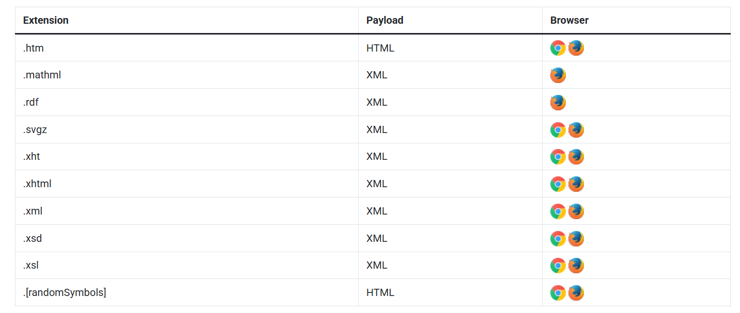Screen dimensions: 740x313
Task: Click the XML payload in the .xsl row
Action: click(x=377, y=266)
